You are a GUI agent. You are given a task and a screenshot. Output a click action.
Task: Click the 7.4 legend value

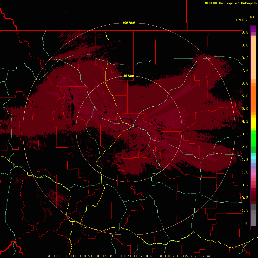245,71
